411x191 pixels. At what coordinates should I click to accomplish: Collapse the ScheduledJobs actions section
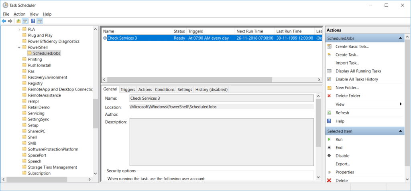tap(400, 38)
